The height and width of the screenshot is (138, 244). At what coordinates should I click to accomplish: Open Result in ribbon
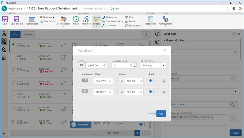click(130, 21)
